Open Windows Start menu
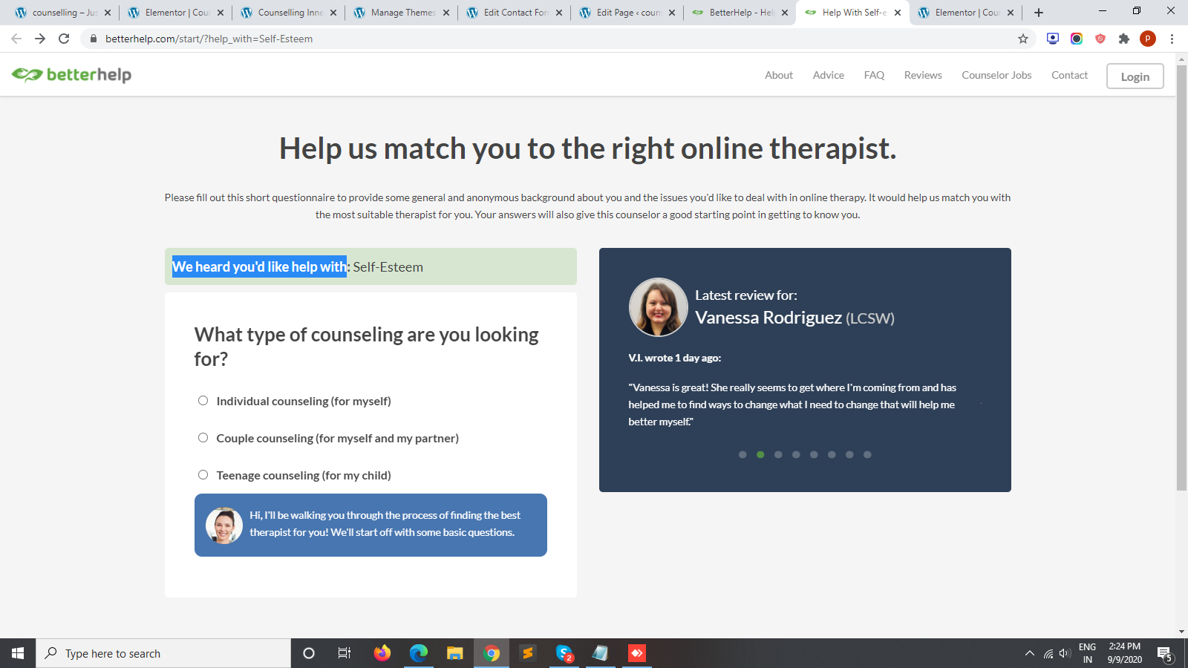This screenshot has height=668, width=1188. click(x=18, y=653)
